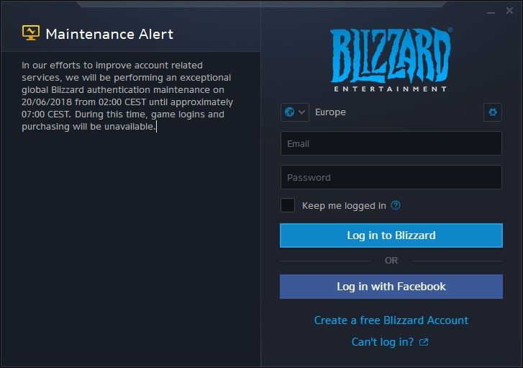523x368 pixels.
Task: Focus the Password input field
Action: [391, 177]
